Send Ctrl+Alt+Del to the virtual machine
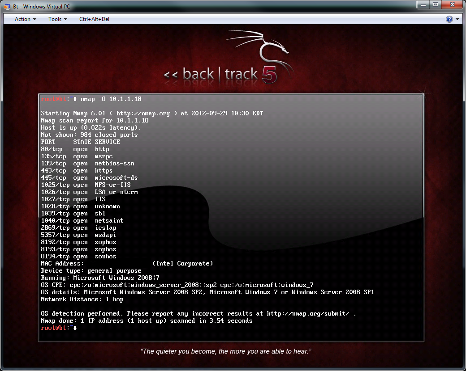 tap(94, 19)
